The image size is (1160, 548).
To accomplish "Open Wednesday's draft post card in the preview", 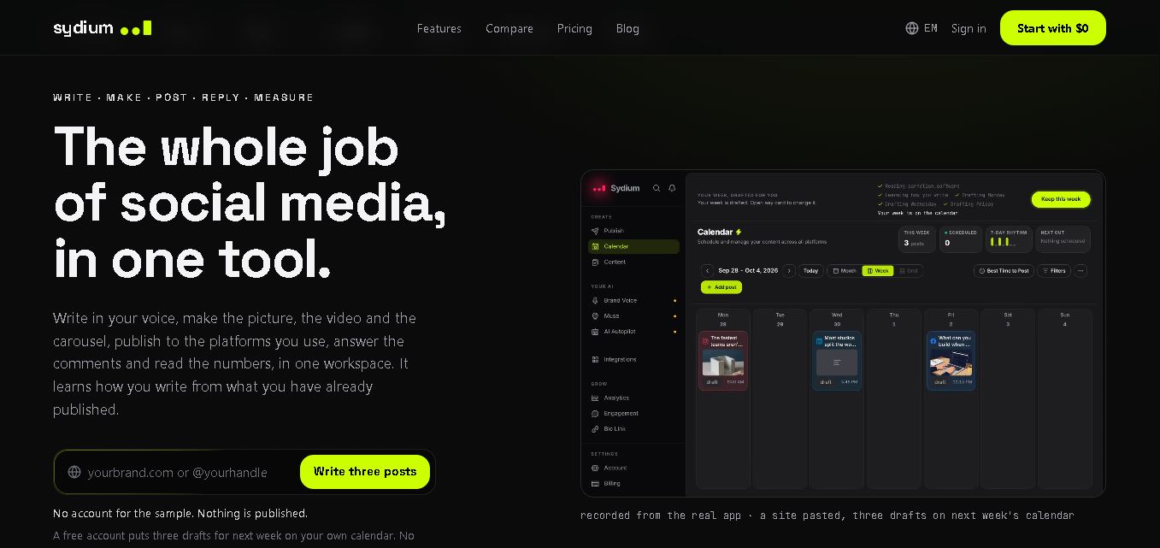I will pyautogui.click(x=837, y=361).
